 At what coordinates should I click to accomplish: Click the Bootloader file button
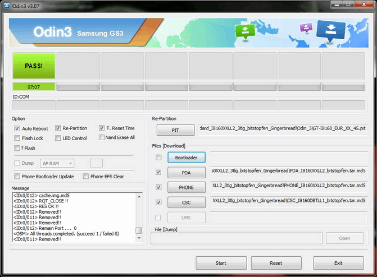187,158
